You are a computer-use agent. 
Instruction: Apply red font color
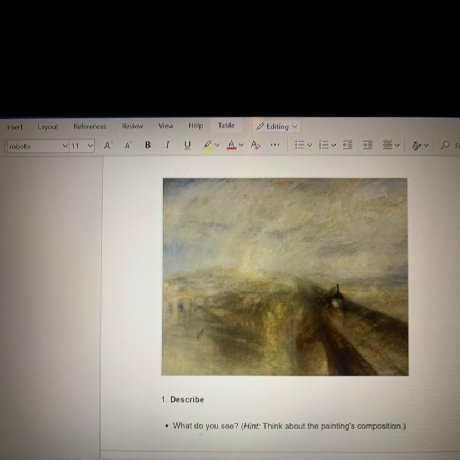[232, 144]
